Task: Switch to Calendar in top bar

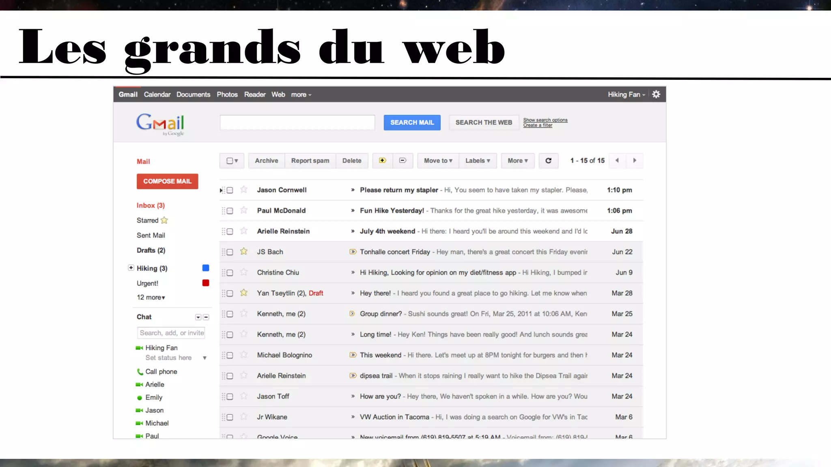Action: click(157, 94)
